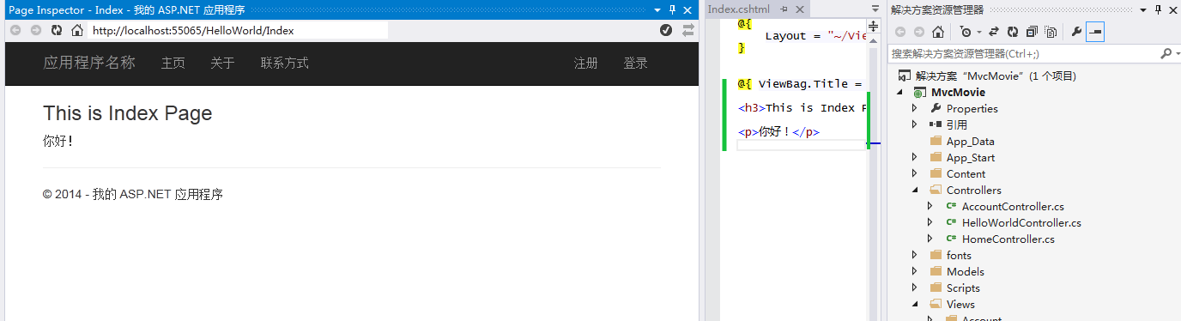Click Solution Explorer search box

coord(1024,53)
